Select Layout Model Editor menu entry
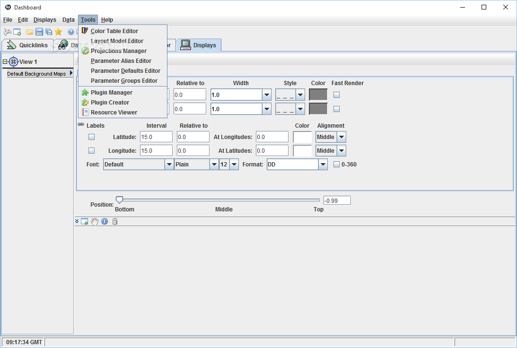Viewport: 517px width, 348px height. point(123,41)
